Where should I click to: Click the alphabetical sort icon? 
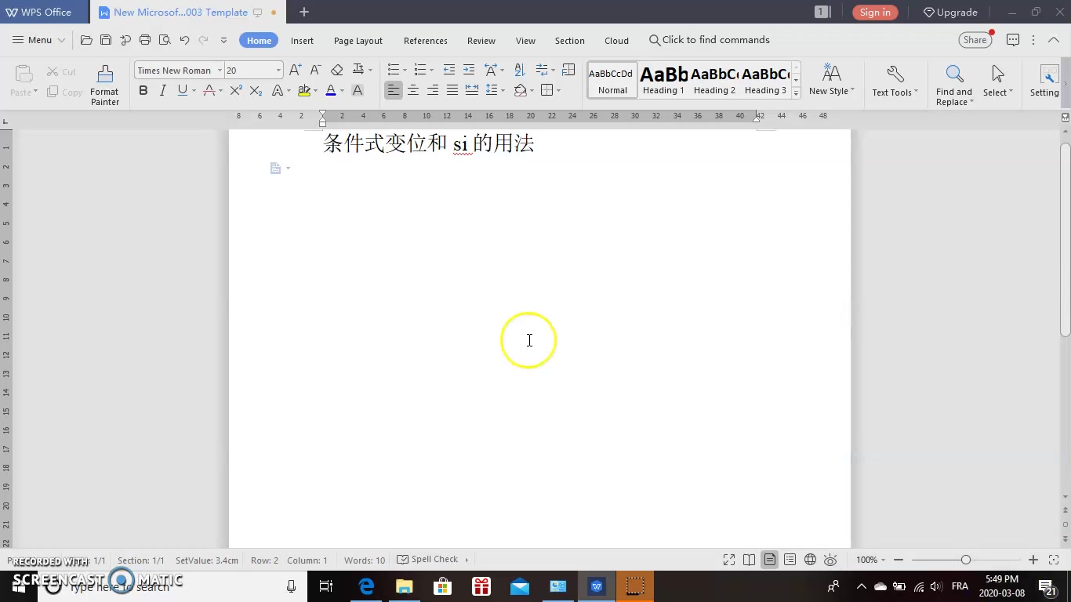point(519,70)
